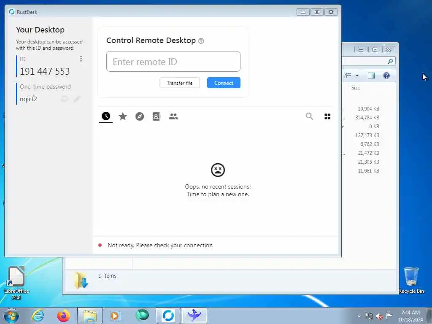Select the 21,472 KB file row in Explorer
Screen dimensions: 432x324
click(x=368, y=153)
